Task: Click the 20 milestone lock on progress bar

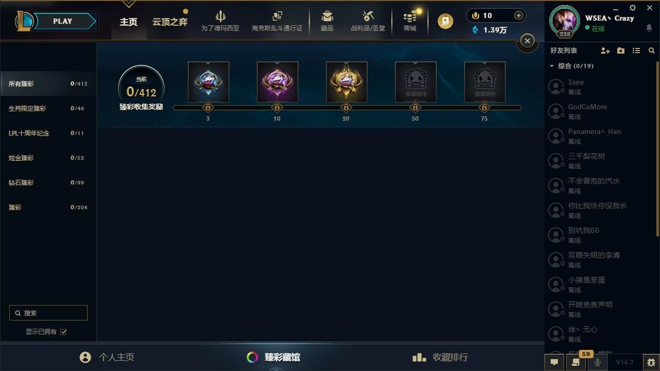Action: point(346,107)
